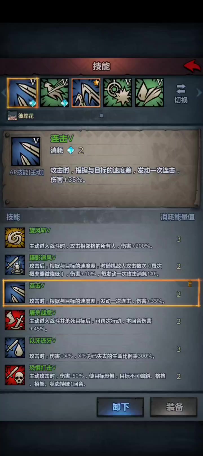Click the 屠杀战意V red axe icon
203x456 pixels.
[15, 320]
